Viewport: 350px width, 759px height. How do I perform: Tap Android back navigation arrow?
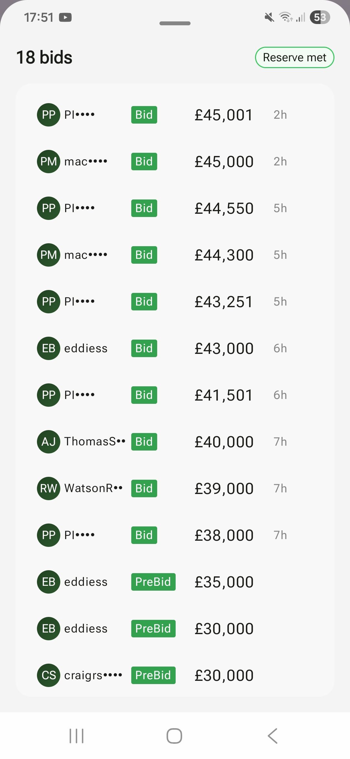(x=273, y=736)
